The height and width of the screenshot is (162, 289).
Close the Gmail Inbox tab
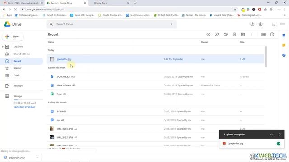42,3
